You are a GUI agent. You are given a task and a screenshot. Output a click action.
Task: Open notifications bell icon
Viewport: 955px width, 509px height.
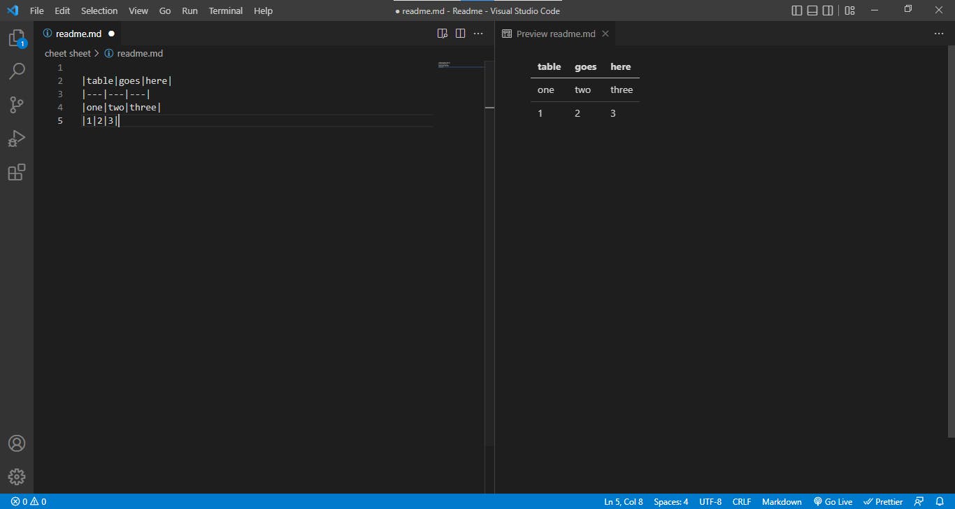940,501
